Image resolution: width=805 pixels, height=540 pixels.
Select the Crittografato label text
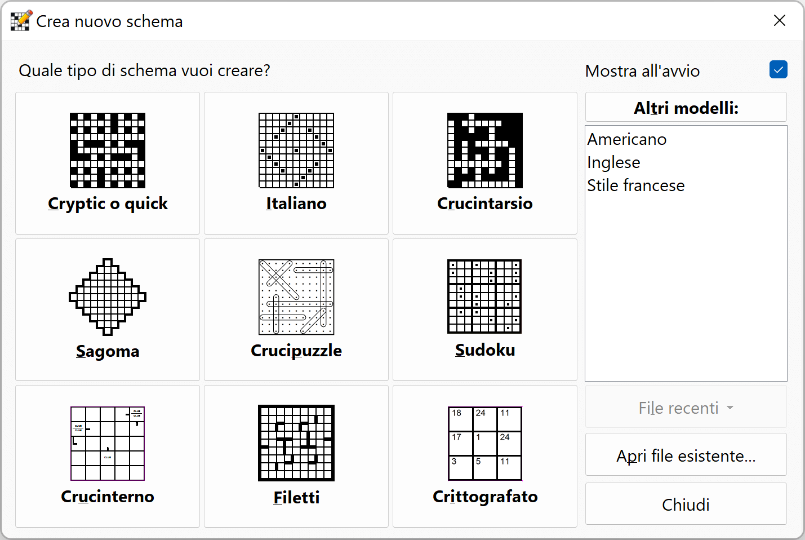[484, 497]
